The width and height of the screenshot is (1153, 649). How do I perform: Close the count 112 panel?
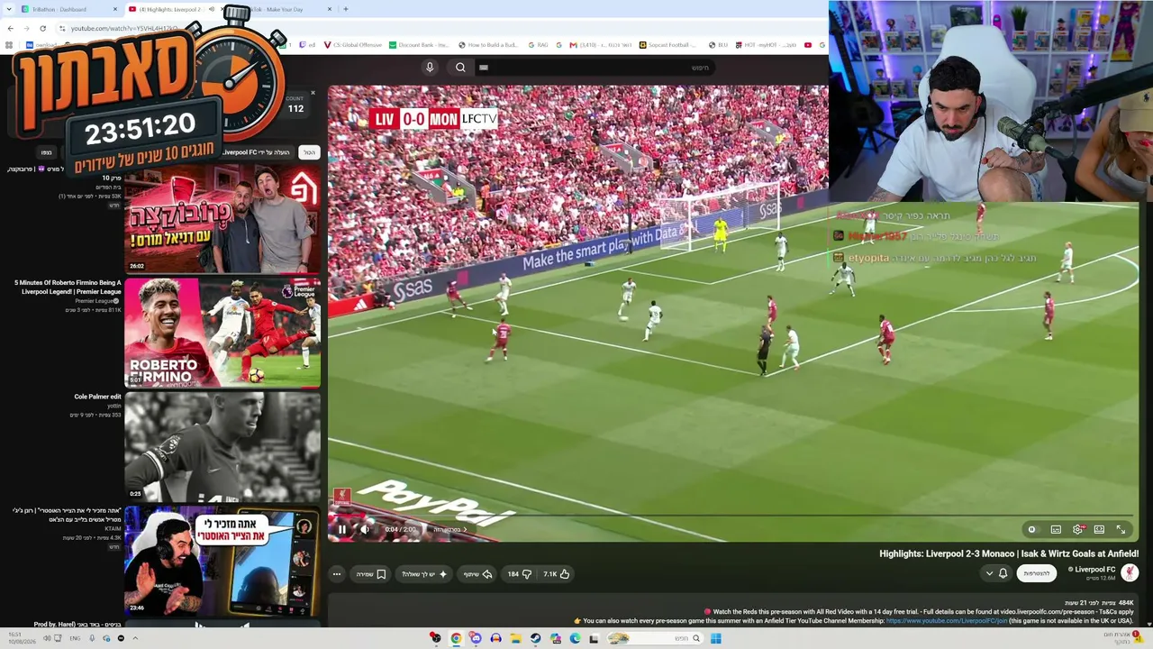[x=313, y=93]
